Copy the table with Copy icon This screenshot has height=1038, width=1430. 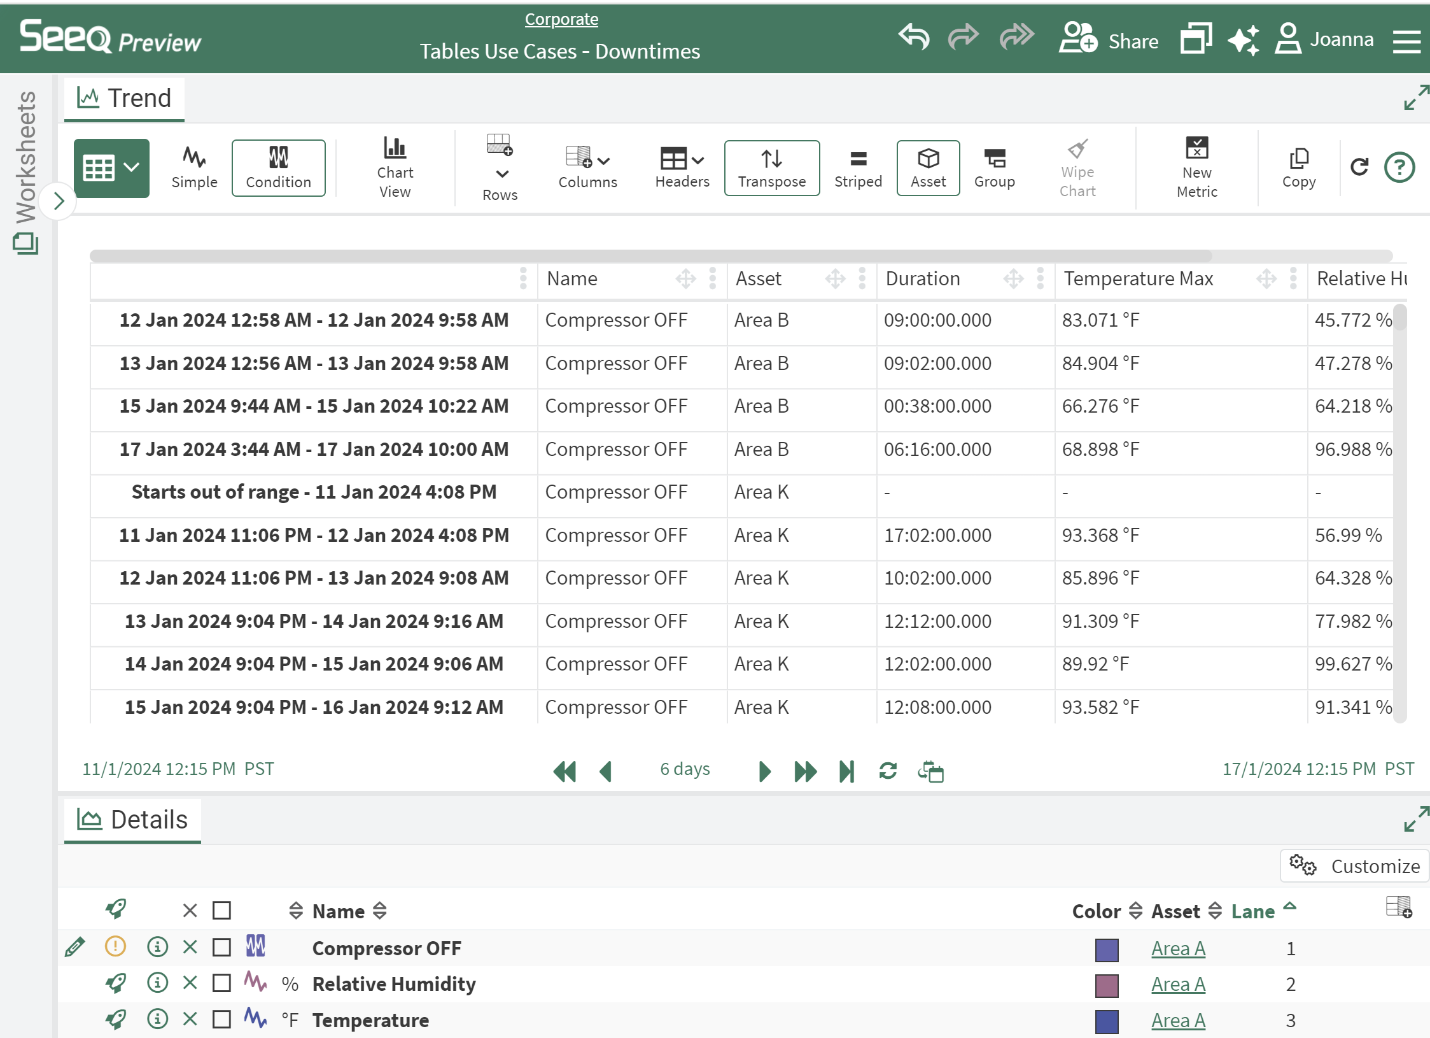(x=1298, y=168)
